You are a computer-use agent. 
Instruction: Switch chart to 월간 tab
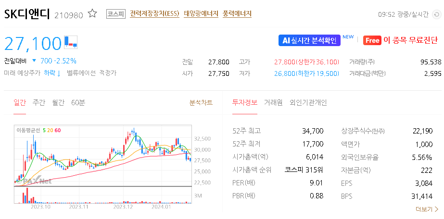(x=58, y=102)
